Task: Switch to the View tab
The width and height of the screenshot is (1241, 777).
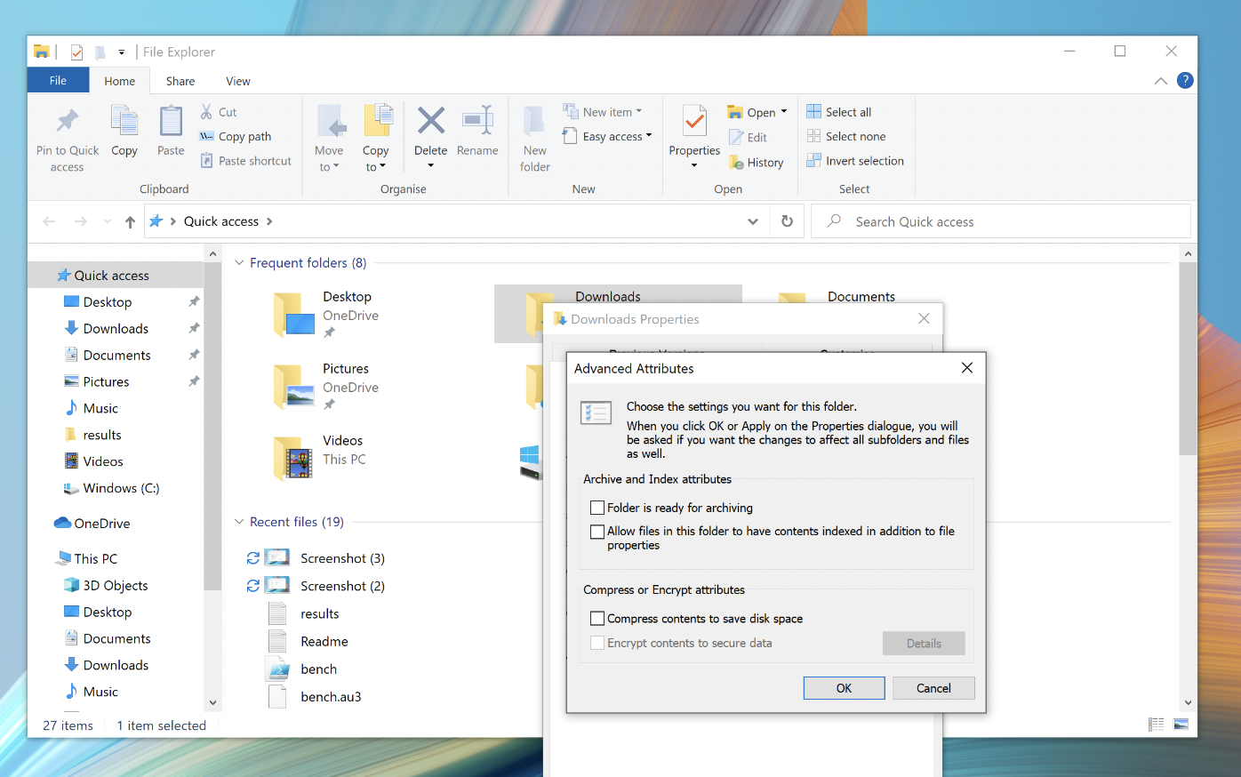Action: pos(237,80)
